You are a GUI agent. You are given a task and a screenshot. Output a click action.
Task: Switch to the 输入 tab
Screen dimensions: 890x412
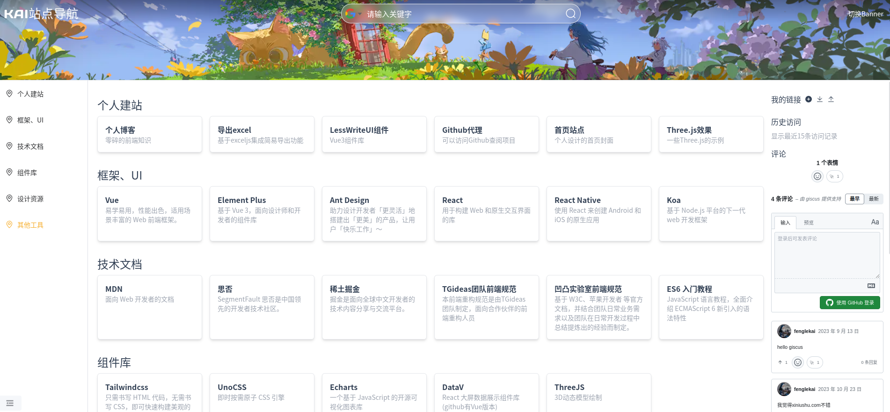pyautogui.click(x=785, y=223)
